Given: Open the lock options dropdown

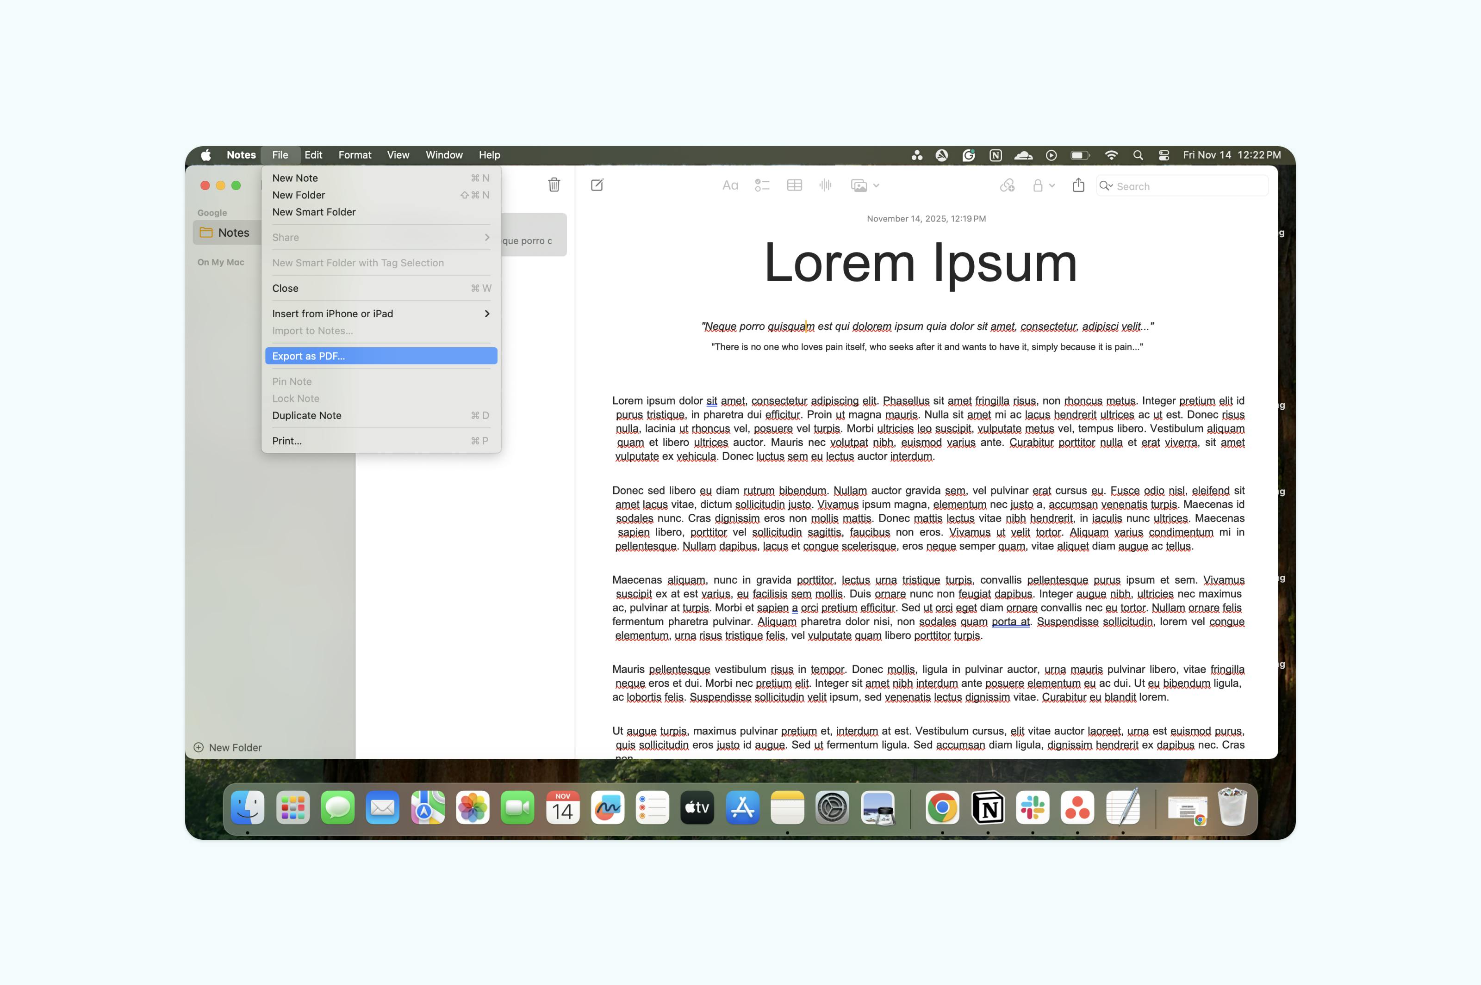Looking at the screenshot, I should point(1052,185).
